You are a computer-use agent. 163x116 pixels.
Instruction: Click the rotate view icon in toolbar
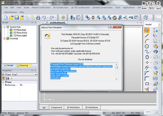114,18
